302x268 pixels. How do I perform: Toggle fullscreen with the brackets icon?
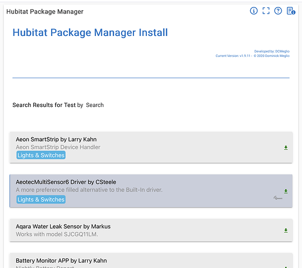coord(266,11)
